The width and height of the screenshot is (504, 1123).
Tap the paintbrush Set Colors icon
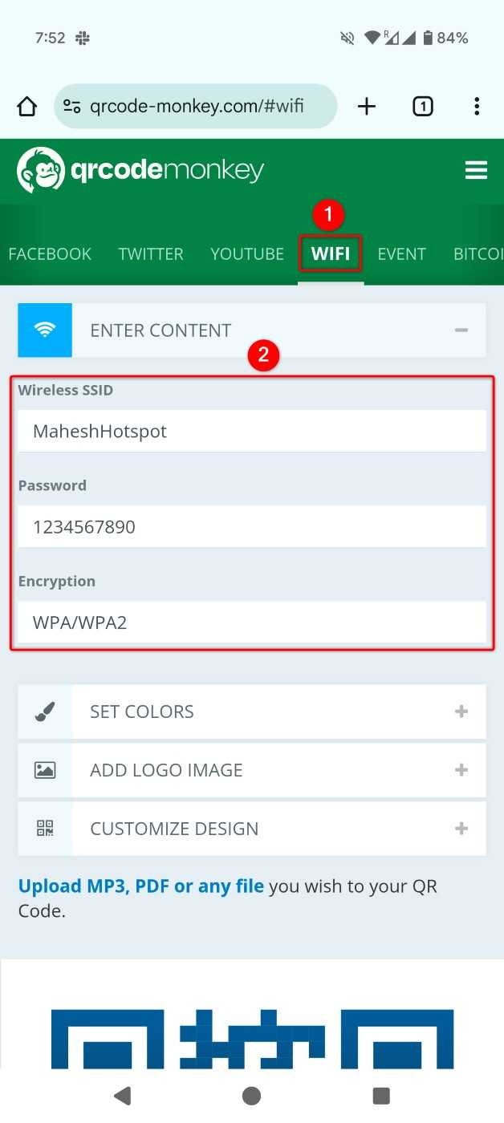click(45, 712)
